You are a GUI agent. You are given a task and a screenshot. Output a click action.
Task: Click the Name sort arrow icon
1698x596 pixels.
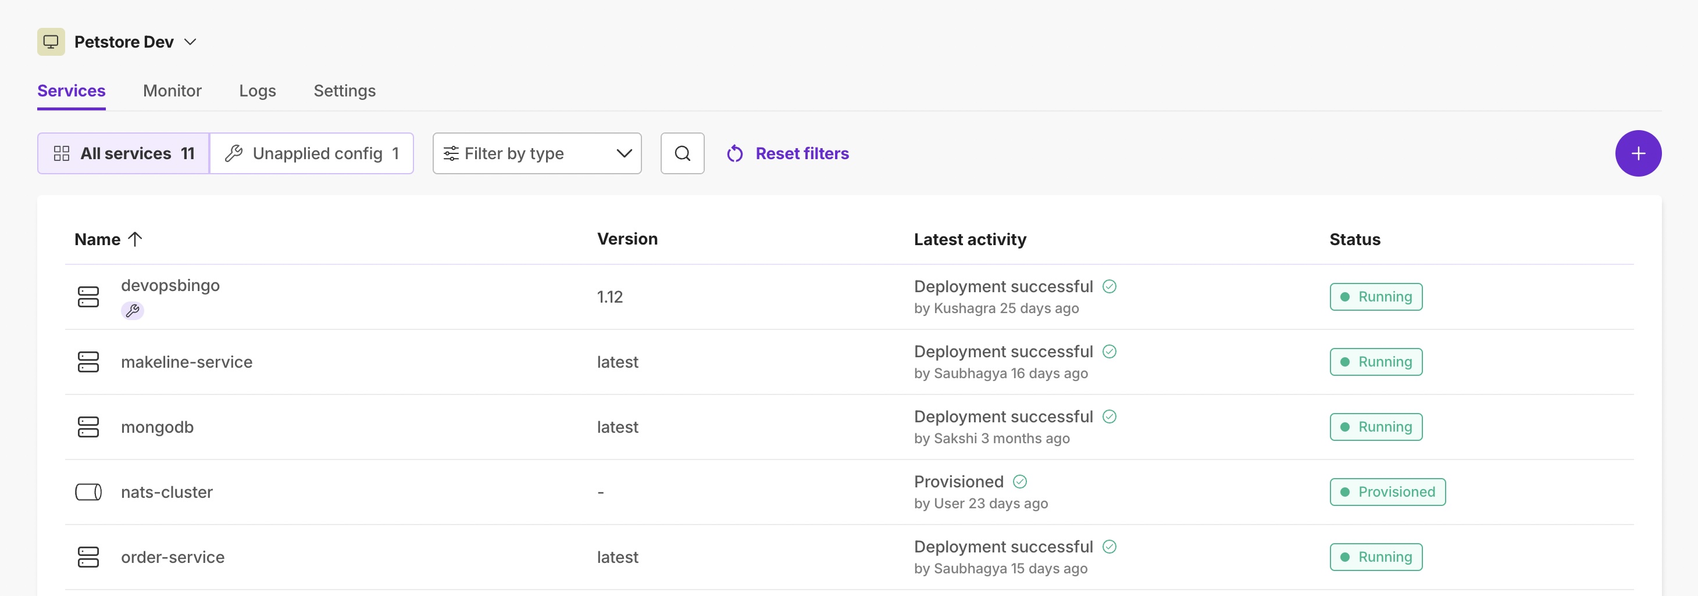pyautogui.click(x=135, y=239)
